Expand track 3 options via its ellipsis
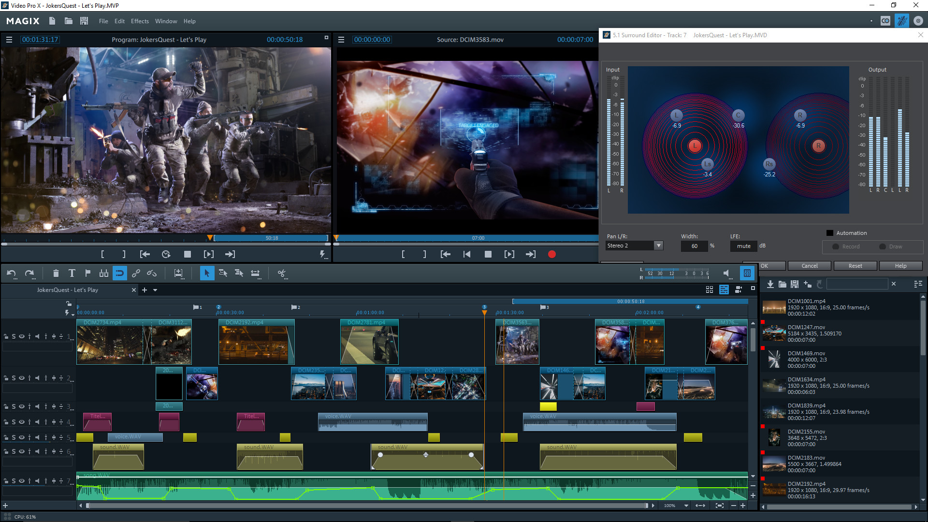Viewport: 928px width, 522px height. click(72, 408)
